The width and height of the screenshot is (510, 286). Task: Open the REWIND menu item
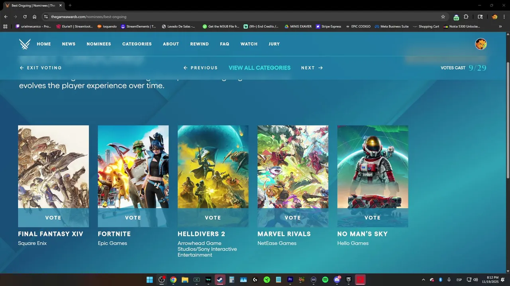coord(200,44)
